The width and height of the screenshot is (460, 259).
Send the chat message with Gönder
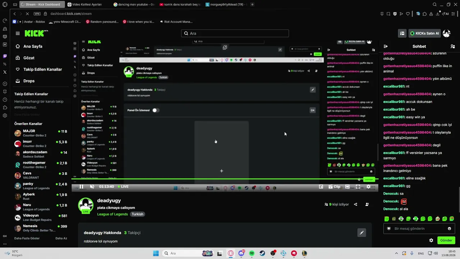(446, 240)
